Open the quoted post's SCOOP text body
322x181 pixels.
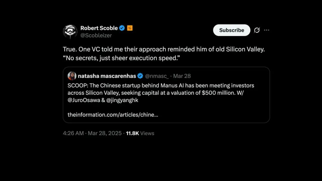[x=161, y=89]
